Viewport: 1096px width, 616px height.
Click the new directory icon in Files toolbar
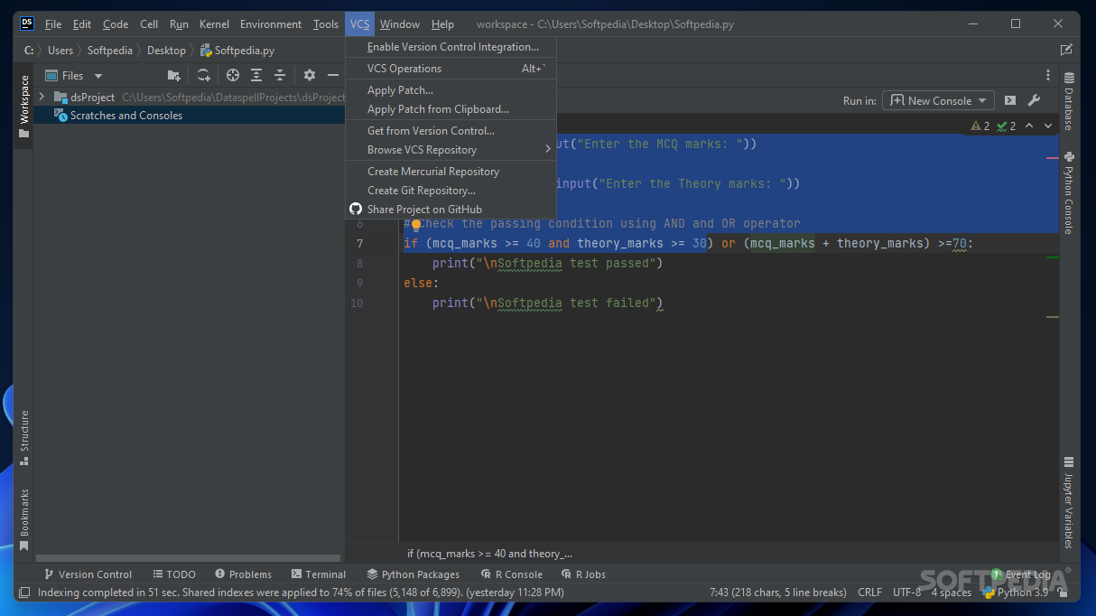[x=174, y=76]
